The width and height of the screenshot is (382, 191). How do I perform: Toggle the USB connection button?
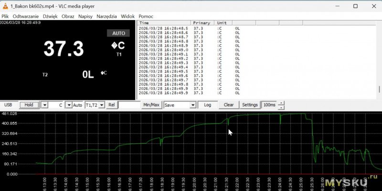click(8, 105)
